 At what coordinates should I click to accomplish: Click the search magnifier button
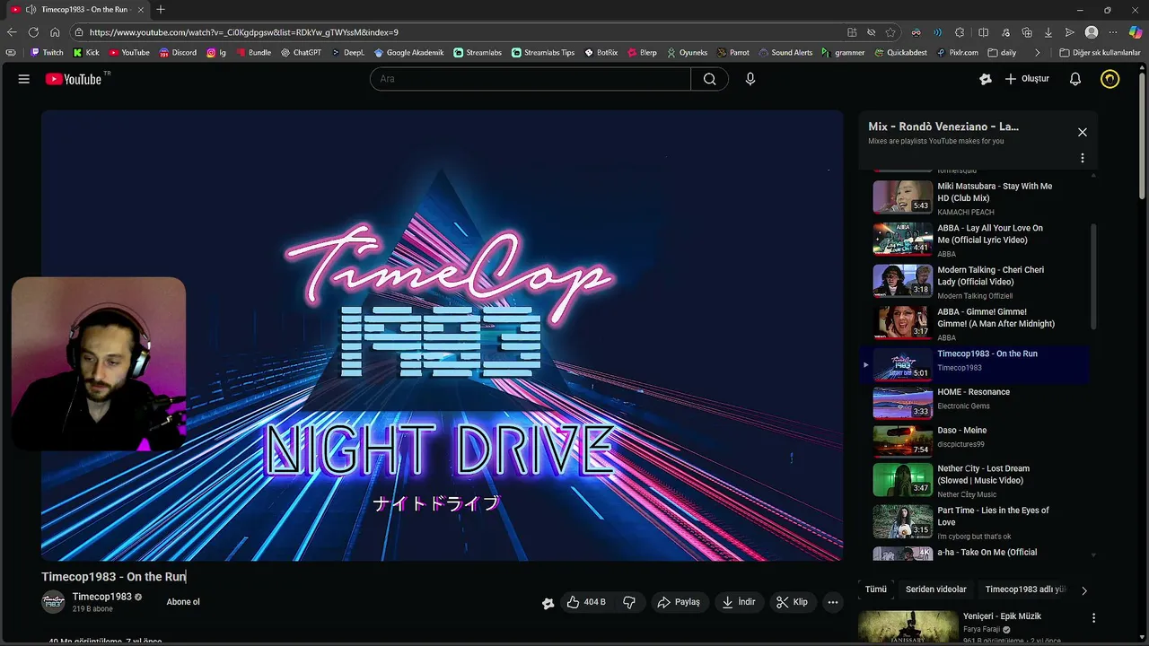click(x=709, y=79)
